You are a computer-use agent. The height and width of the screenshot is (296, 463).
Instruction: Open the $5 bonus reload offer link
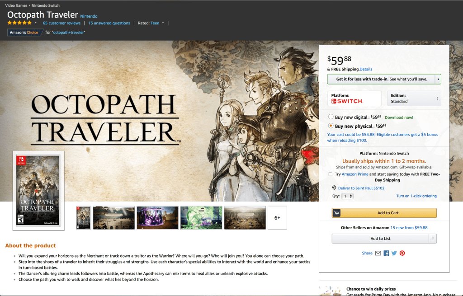point(383,137)
